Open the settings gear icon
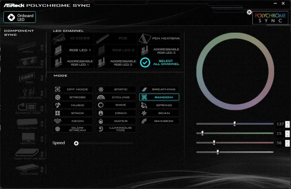 tap(249, 12)
